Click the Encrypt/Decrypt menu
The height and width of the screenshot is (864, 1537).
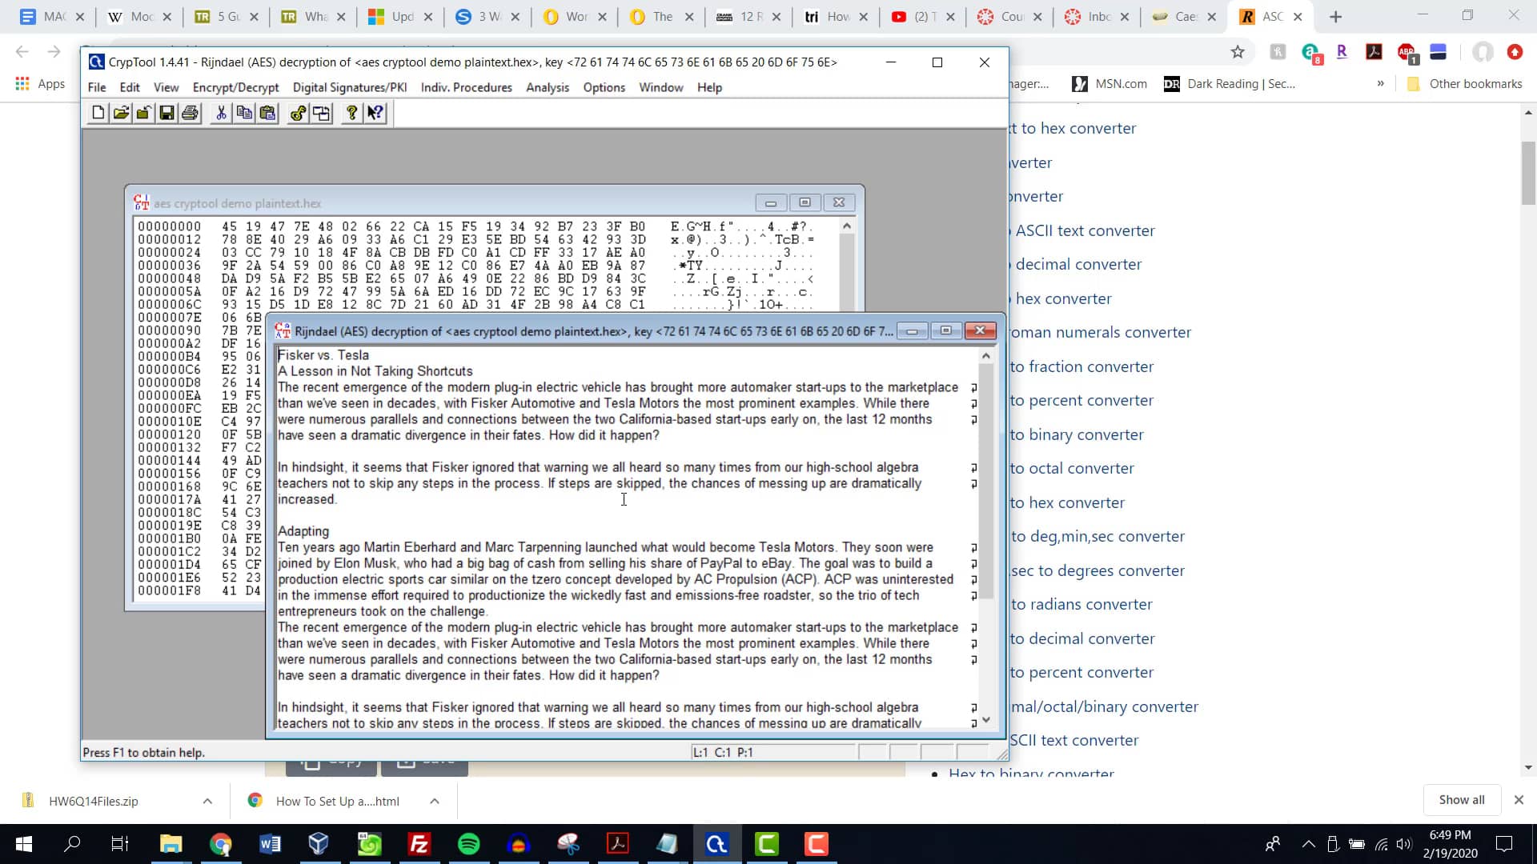(x=235, y=86)
